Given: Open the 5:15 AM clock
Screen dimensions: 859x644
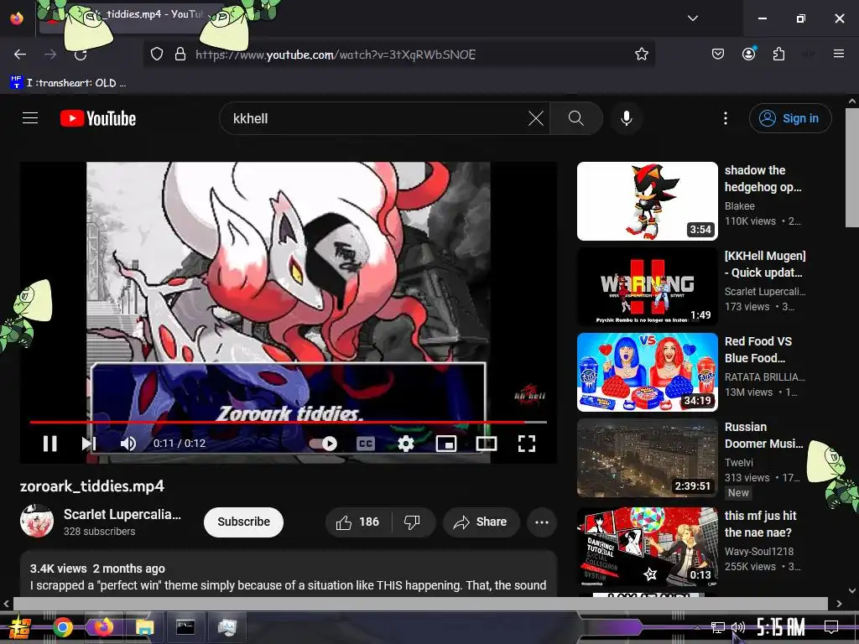Looking at the screenshot, I should click(781, 627).
